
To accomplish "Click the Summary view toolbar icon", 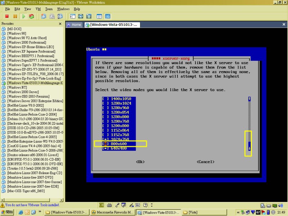I will (99, 16).
